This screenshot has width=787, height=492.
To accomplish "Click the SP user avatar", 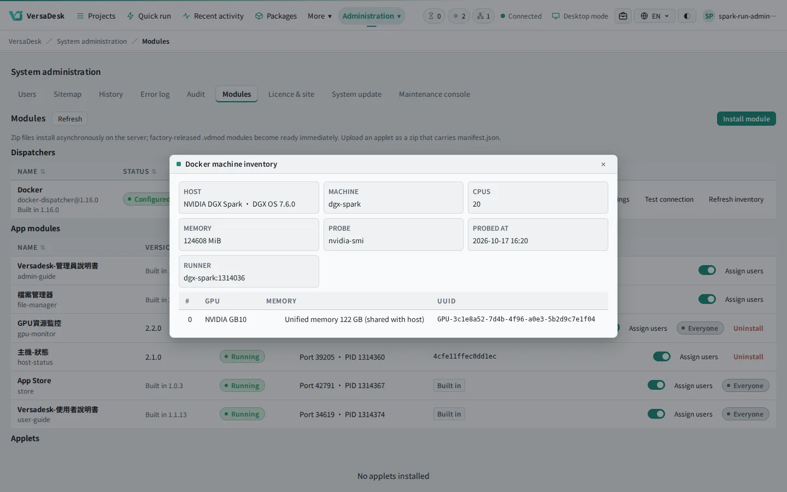I will 709,16.
